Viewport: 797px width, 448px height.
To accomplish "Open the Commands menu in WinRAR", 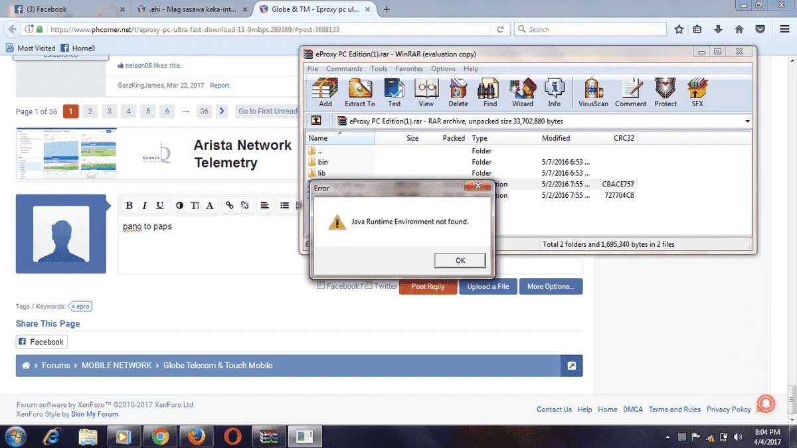I will pos(344,68).
